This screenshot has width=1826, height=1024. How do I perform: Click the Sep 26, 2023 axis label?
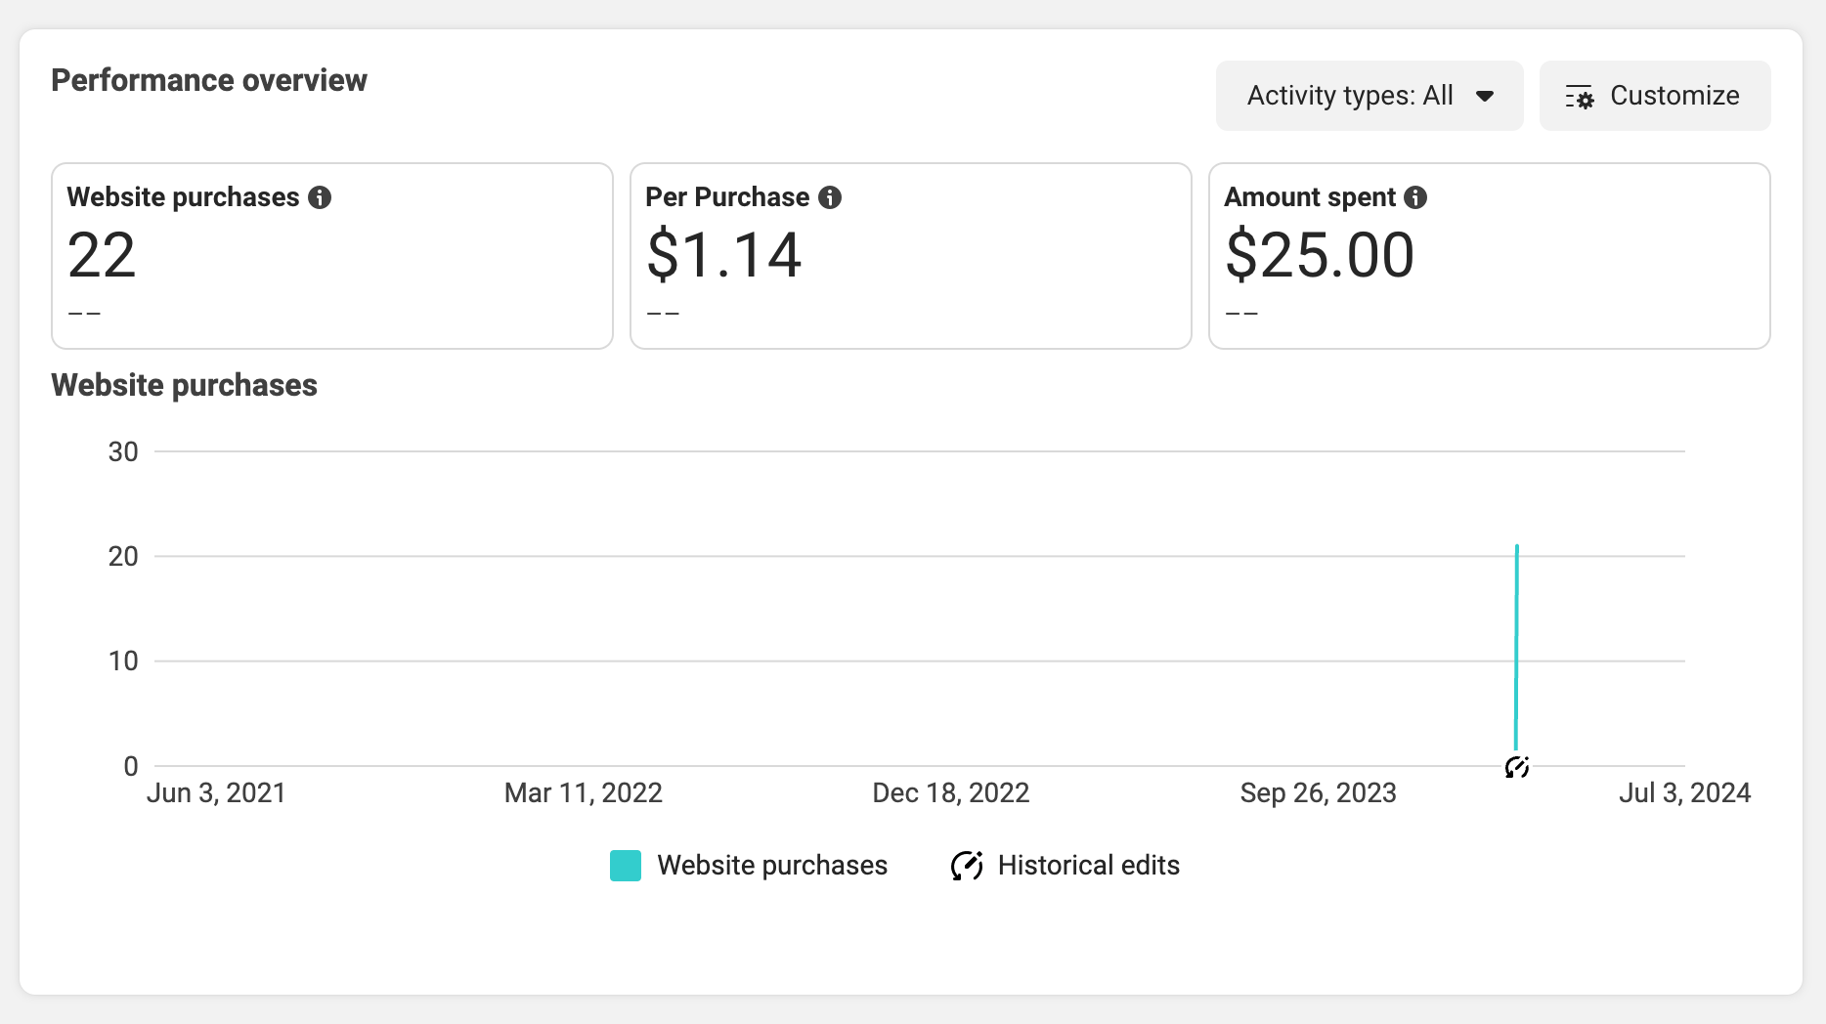[x=1319, y=792]
